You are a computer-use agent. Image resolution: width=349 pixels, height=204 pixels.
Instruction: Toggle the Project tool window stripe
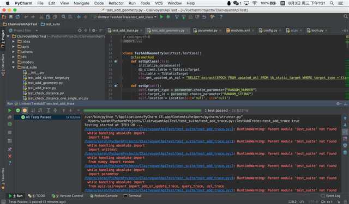pos(3,39)
